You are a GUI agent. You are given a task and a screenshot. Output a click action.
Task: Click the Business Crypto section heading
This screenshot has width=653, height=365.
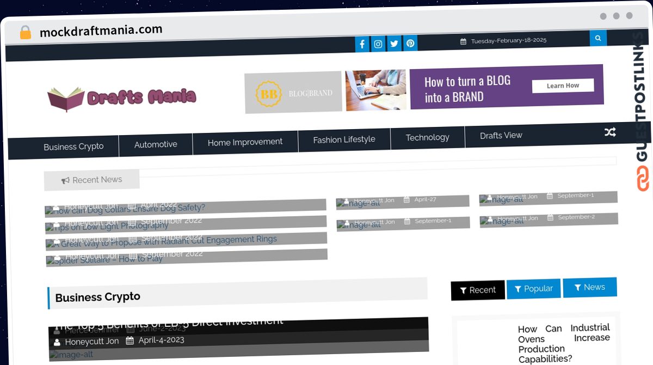tap(98, 297)
